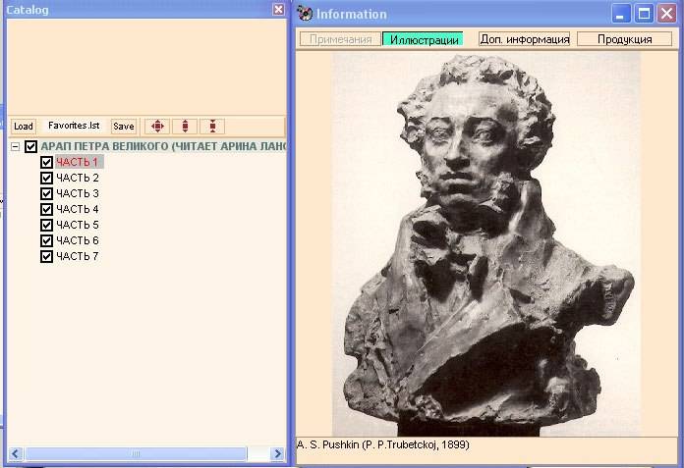684x468 pixels.
Task: Minimize the Information window
Action: [x=621, y=14]
